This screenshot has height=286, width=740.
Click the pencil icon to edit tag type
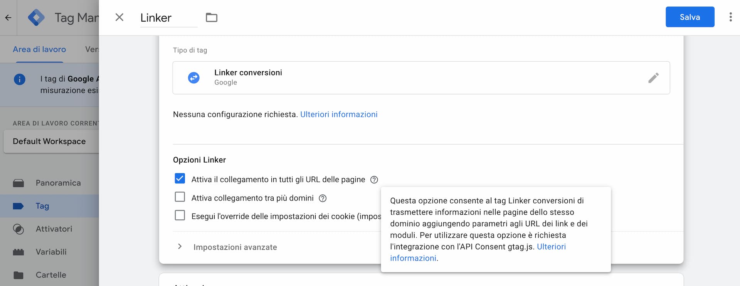pyautogui.click(x=653, y=78)
